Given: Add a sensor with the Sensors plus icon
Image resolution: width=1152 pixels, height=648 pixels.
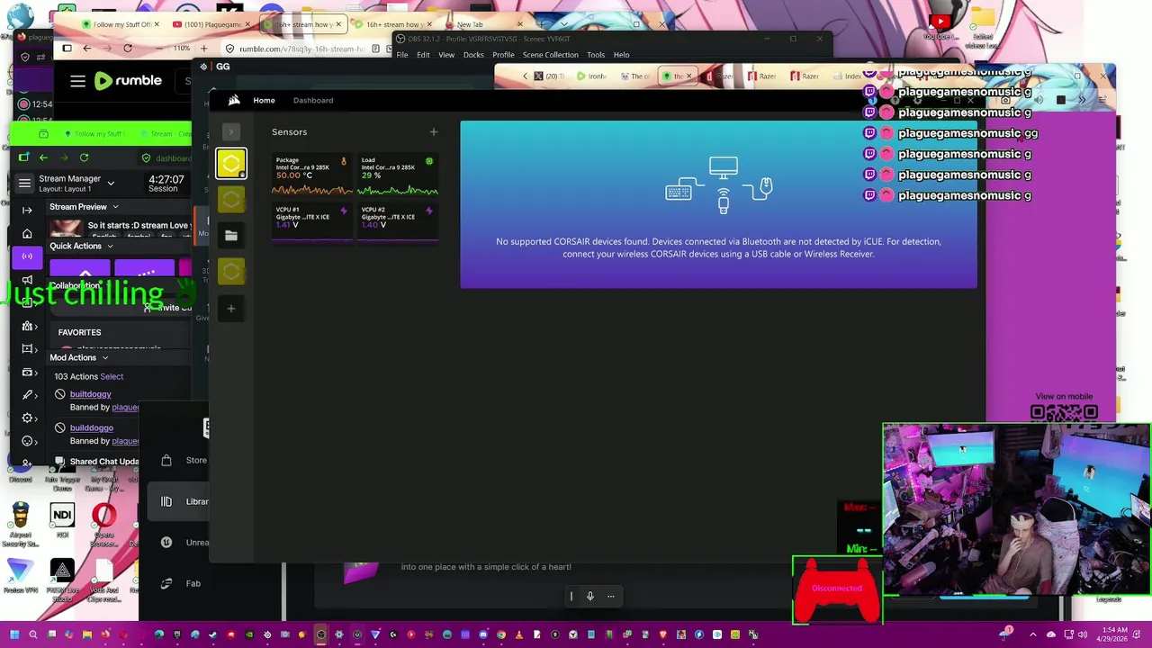Looking at the screenshot, I should (x=433, y=132).
